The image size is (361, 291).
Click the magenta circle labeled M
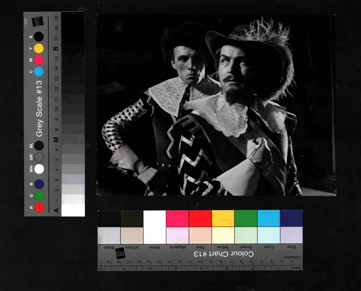pos(39,60)
